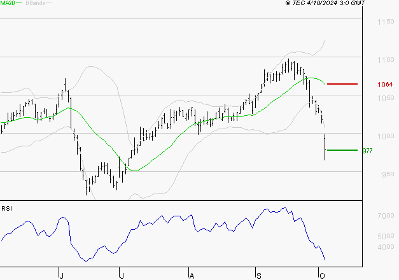Click the 1150 price axis label
Screen dimensions: 399x280
pos(386,22)
